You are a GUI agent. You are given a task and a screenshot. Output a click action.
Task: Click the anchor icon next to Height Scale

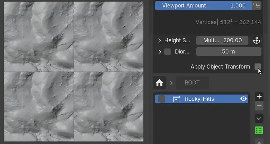pos(257,40)
